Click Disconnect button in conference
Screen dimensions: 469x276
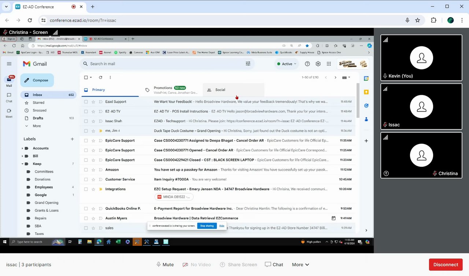click(446, 265)
